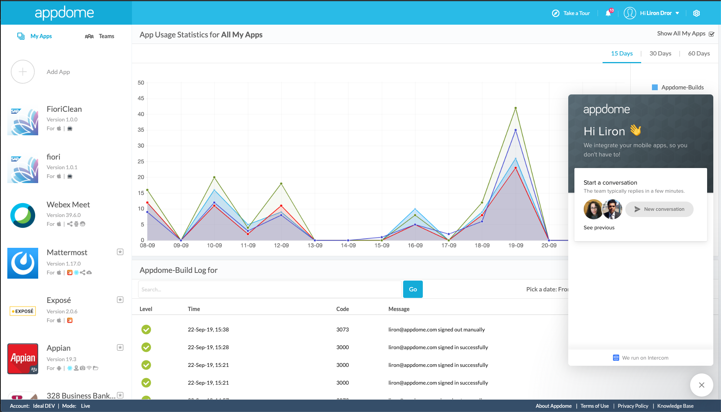Open Webex Meet app icon

click(x=23, y=215)
